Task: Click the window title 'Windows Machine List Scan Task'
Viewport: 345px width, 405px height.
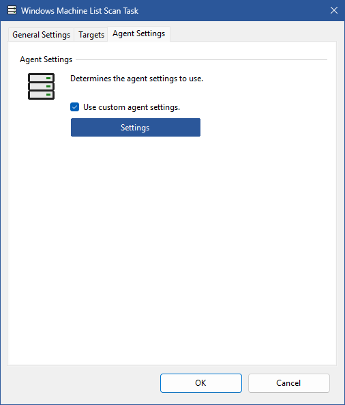Action: tap(80, 11)
